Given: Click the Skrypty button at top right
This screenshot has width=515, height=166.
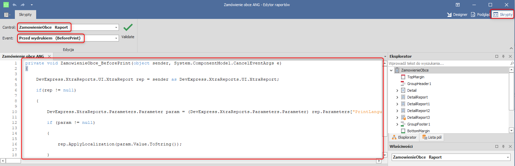Looking at the screenshot, I should [502, 15].
